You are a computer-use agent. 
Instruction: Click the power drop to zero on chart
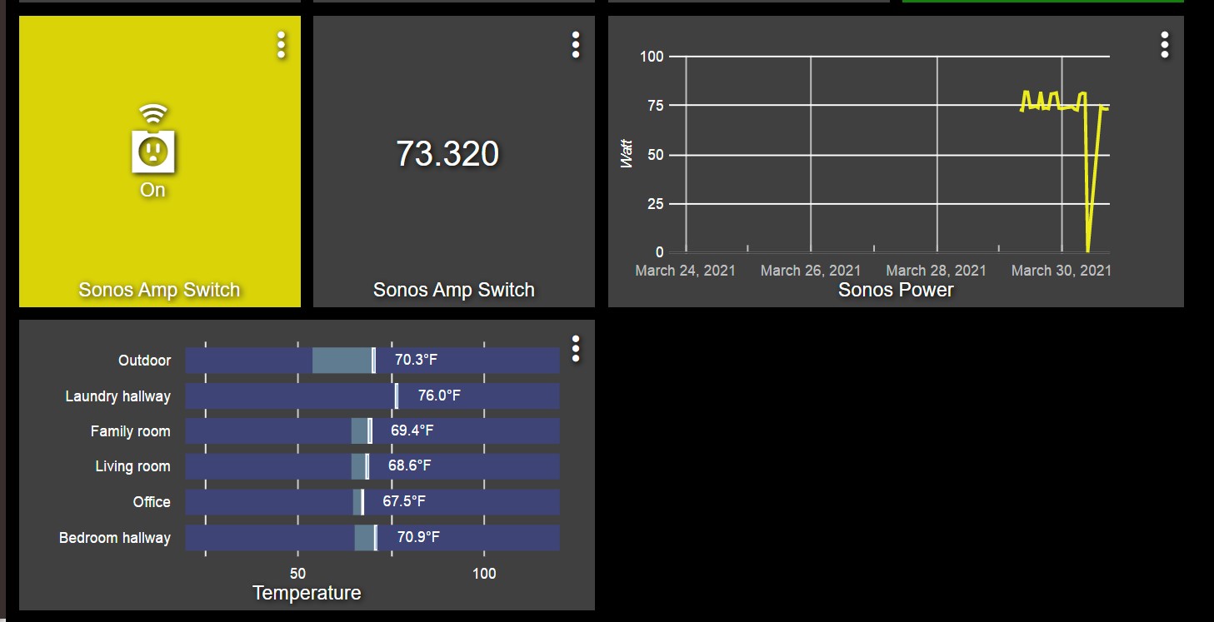(x=1088, y=249)
